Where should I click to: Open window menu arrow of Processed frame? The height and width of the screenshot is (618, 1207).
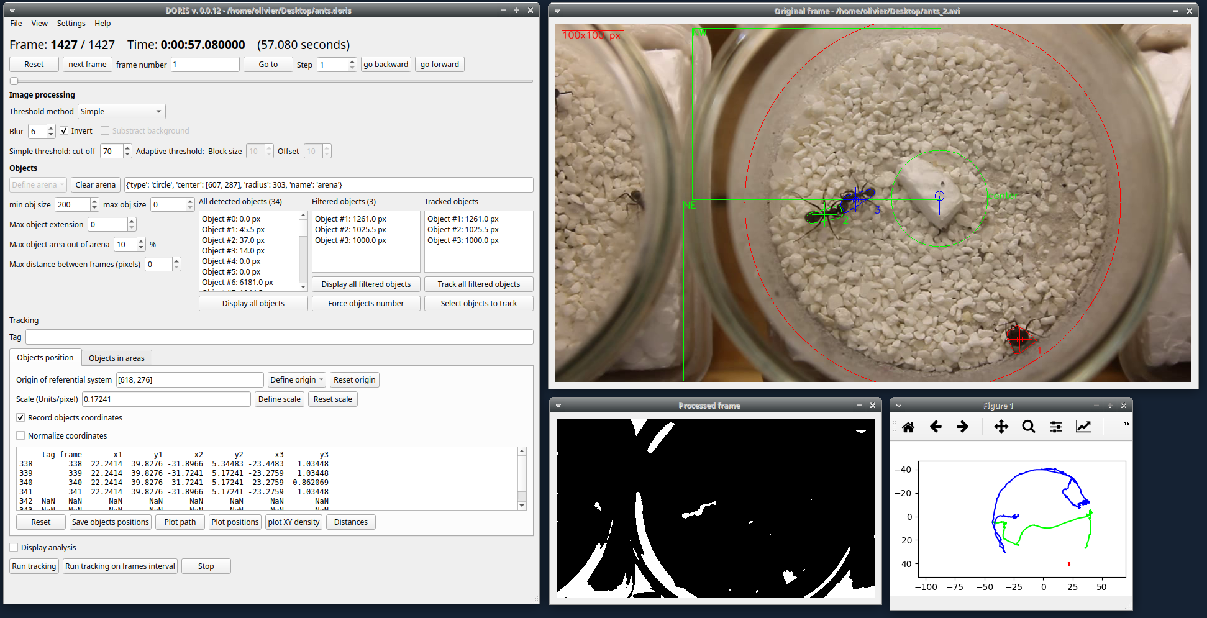tap(558, 406)
